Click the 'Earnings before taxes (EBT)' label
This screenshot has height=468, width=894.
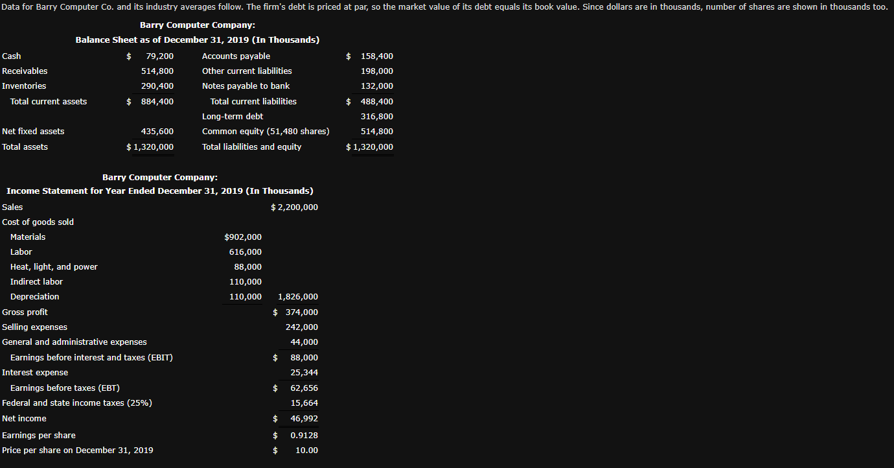(65, 388)
